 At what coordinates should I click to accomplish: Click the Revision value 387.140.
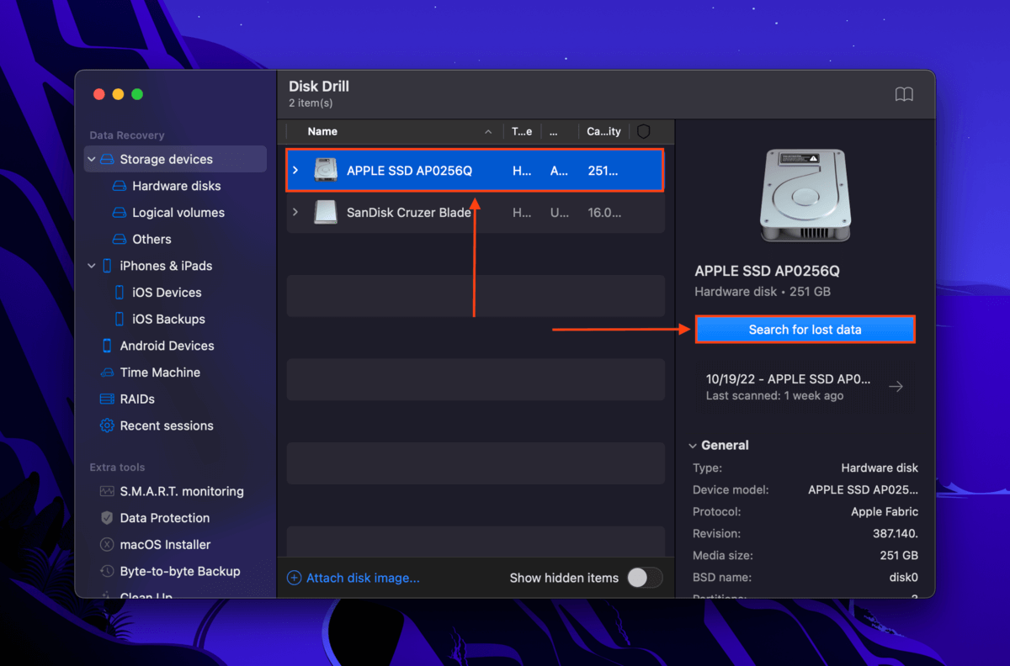896,534
